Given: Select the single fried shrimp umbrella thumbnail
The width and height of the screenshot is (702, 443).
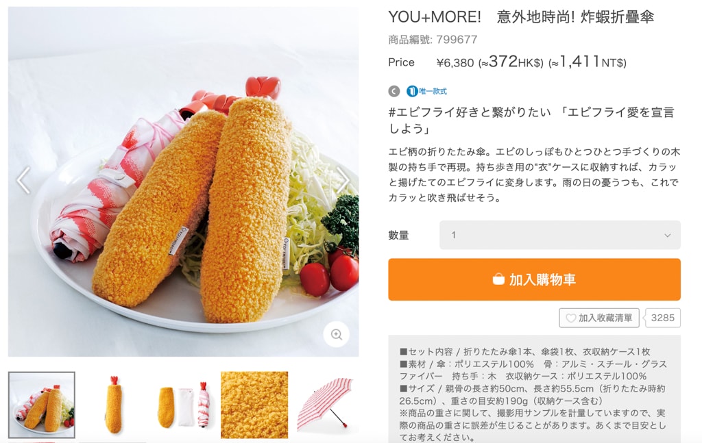Looking at the screenshot, I should [113, 405].
